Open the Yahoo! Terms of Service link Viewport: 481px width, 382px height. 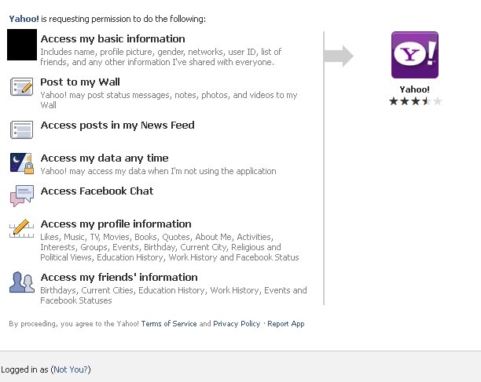coord(169,324)
